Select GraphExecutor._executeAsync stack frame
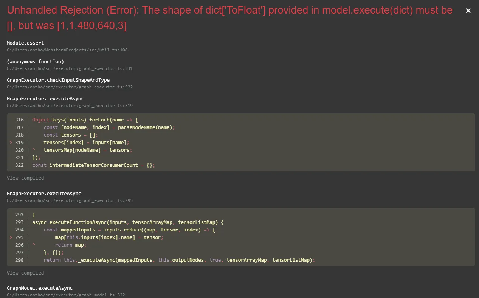The image size is (479, 298). point(45,99)
